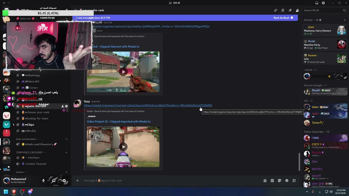Open the Media channel
Image resolution: width=349 pixels, height=196 pixels.
tap(42, 131)
